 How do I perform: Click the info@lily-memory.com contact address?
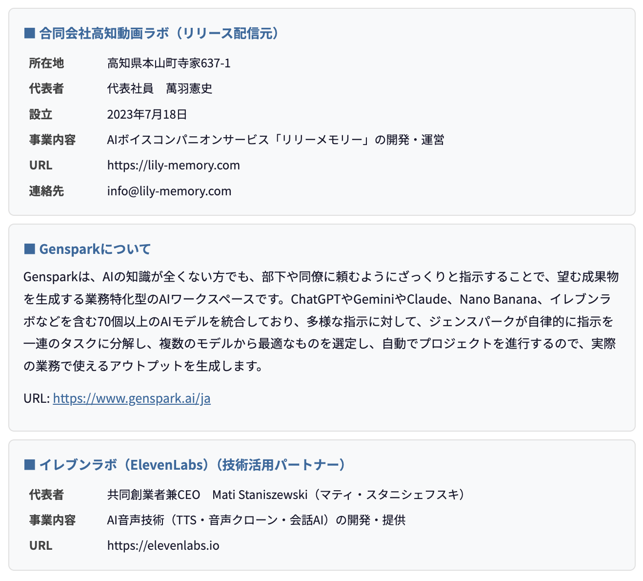click(x=169, y=191)
